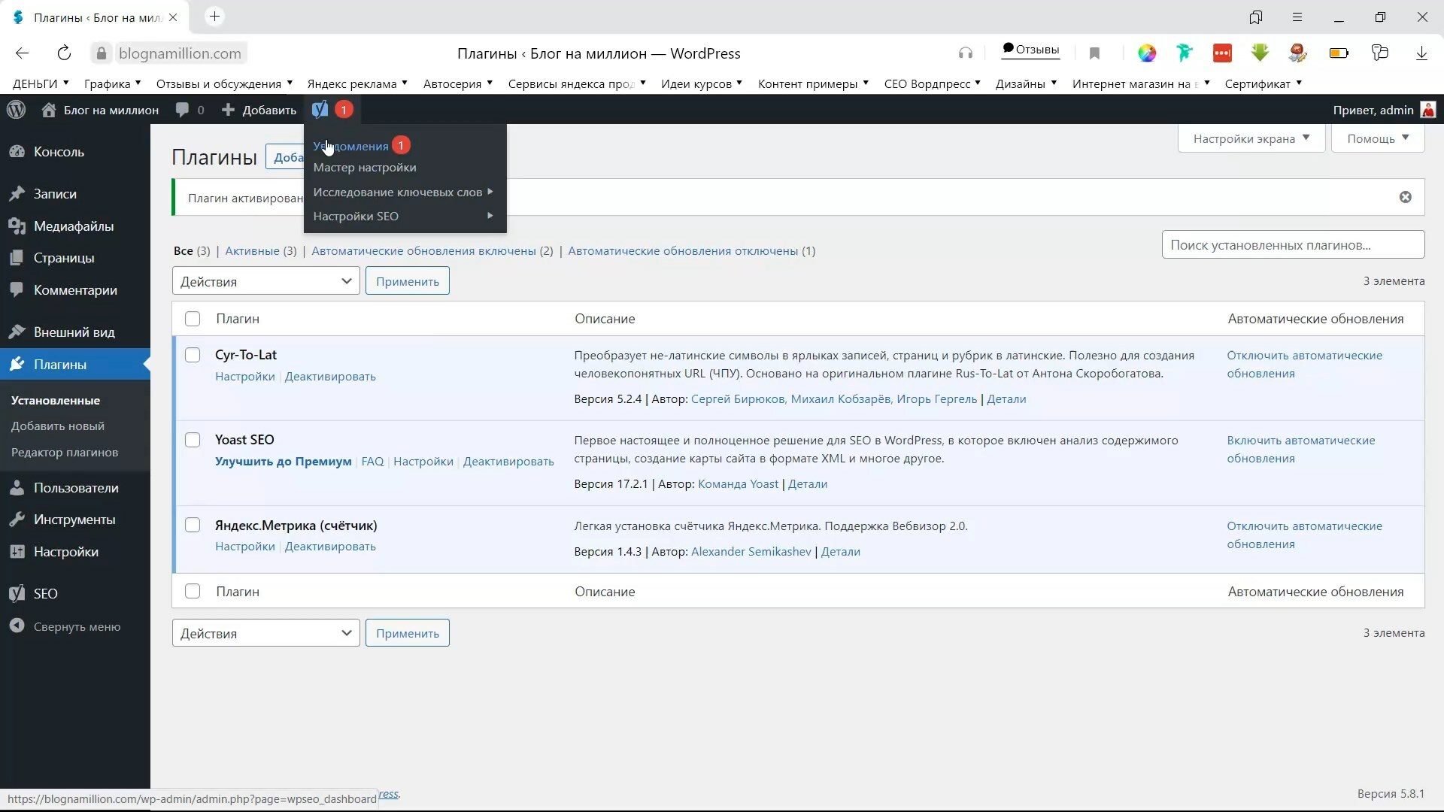Image resolution: width=1444 pixels, height=812 pixels.
Task: Click the home icon for Блог на миллион
Action: 49,110
